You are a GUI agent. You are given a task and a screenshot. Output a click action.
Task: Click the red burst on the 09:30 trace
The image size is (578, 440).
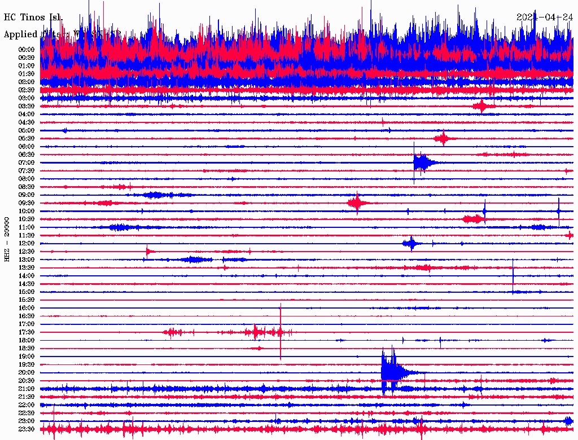tap(357, 203)
